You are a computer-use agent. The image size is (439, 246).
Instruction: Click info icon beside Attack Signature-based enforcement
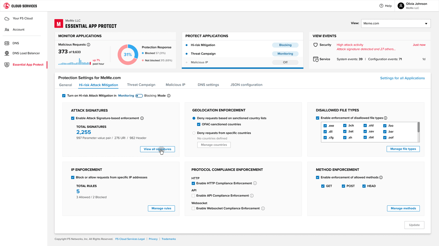tap(142, 118)
